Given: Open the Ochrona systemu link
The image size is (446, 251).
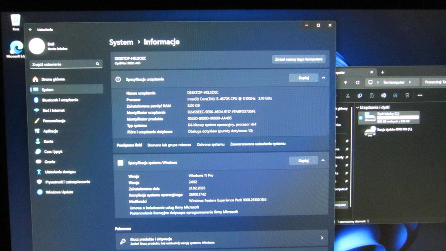Looking at the screenshot, I should click(x=211, y=144).
